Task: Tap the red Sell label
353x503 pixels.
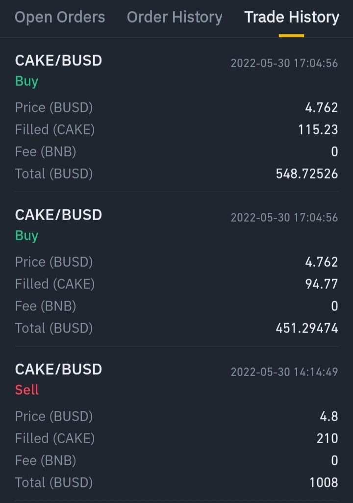Action: click(x=26, y=390)
